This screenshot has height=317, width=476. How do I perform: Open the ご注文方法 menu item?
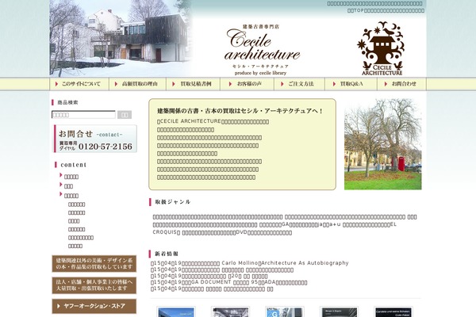tap(299, 84)
